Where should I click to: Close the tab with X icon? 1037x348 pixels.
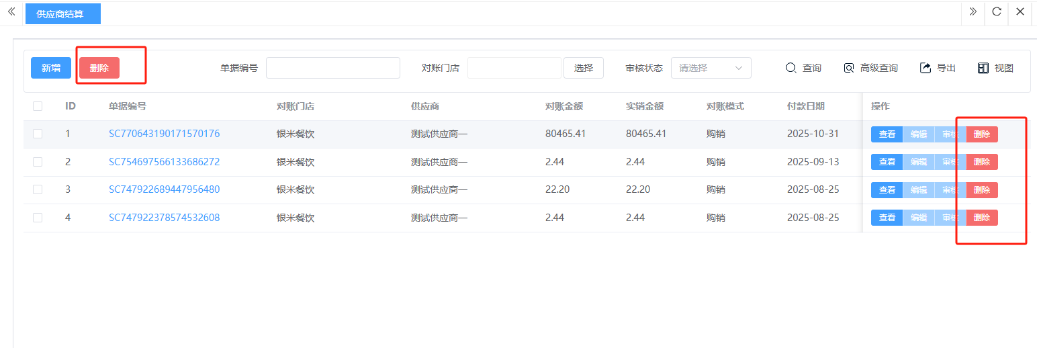(x=1020, y=11)
